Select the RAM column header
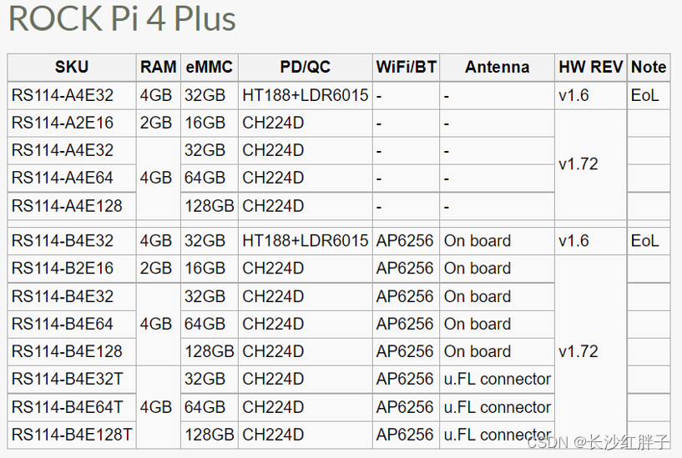The image size is (682, 458). [x=159, y=68]
